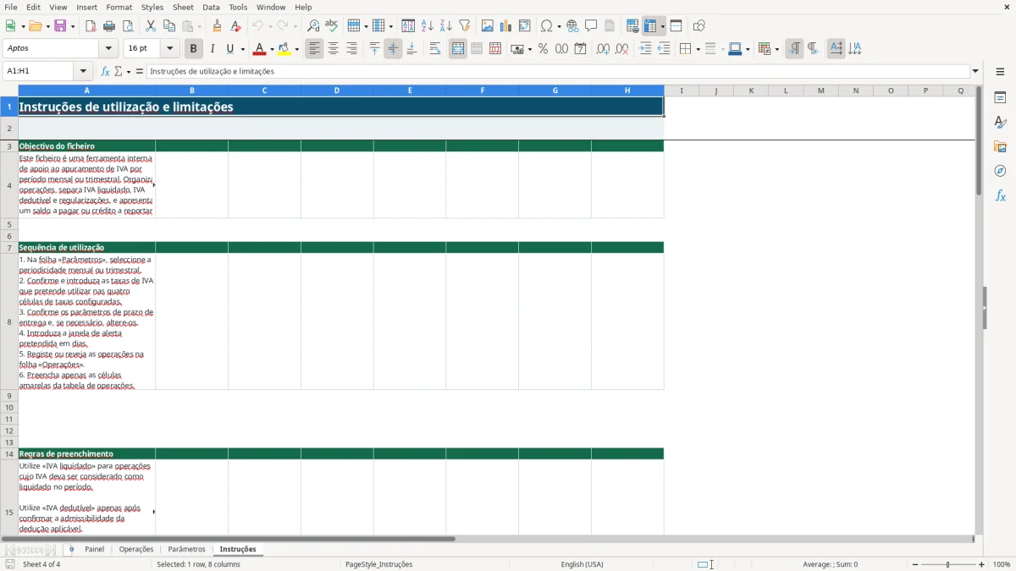Image resolution: width=1016 pixels, height=571 pixels.
Task: Insert a chart
Action: (x=506, y=26)
